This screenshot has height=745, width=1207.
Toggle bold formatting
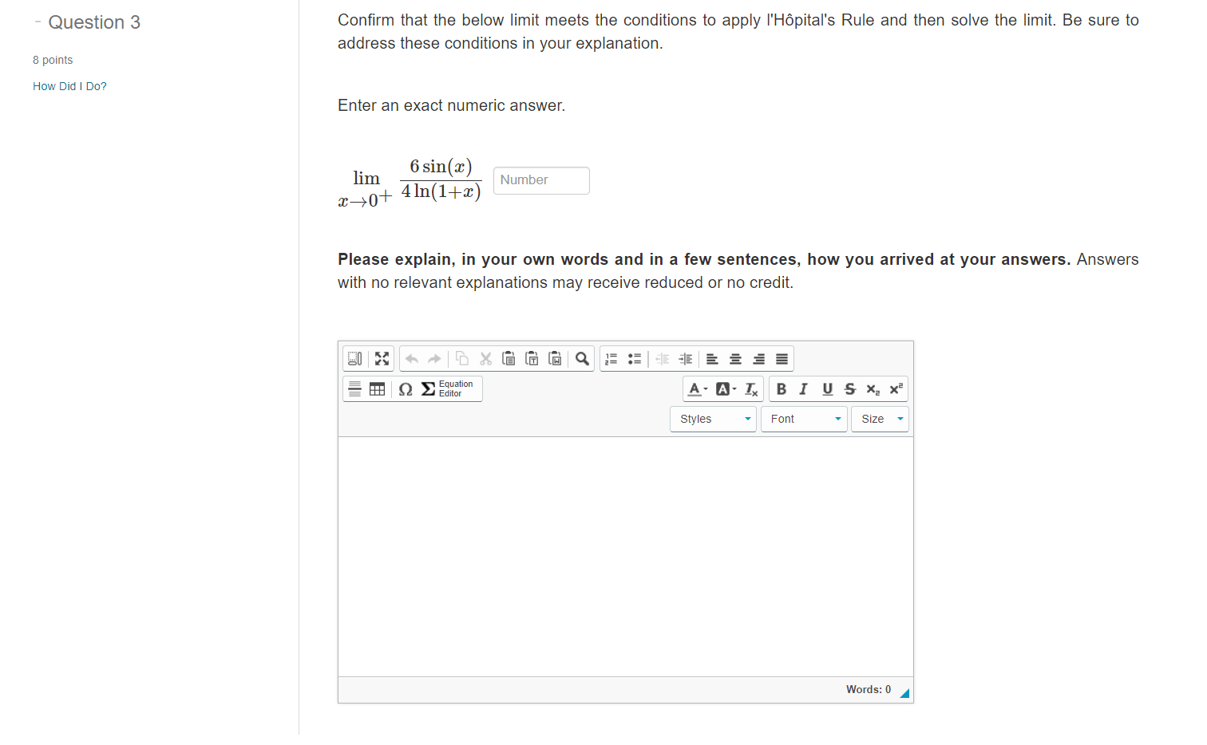(781, 388)
